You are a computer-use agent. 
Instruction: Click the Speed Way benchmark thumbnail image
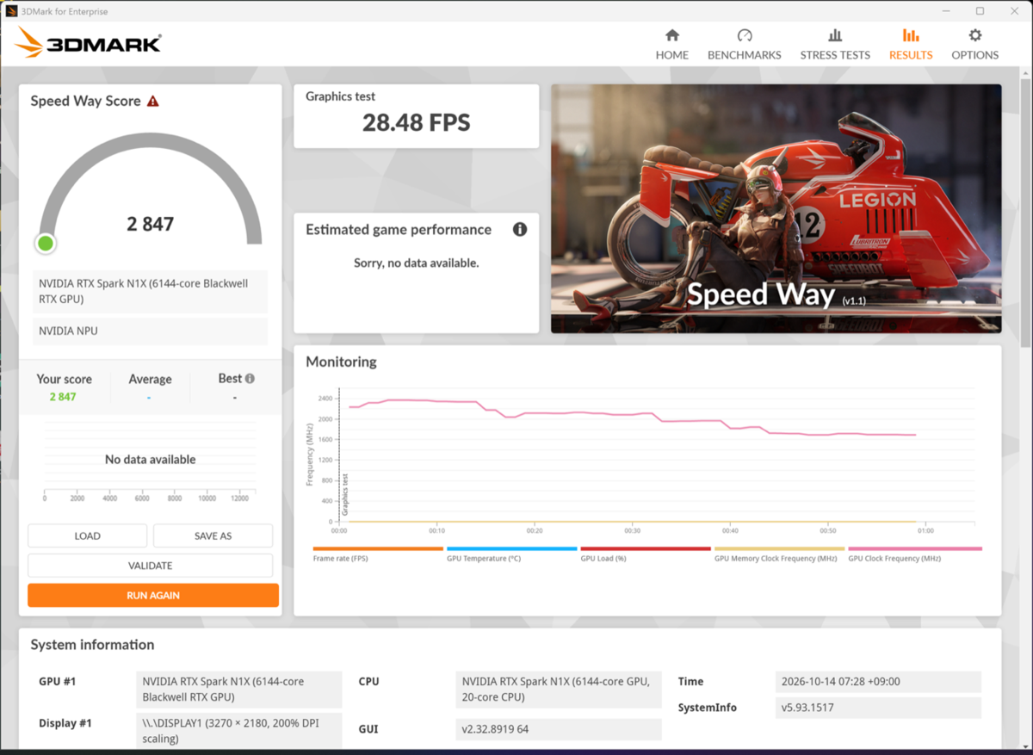click(x=776, y=208)
